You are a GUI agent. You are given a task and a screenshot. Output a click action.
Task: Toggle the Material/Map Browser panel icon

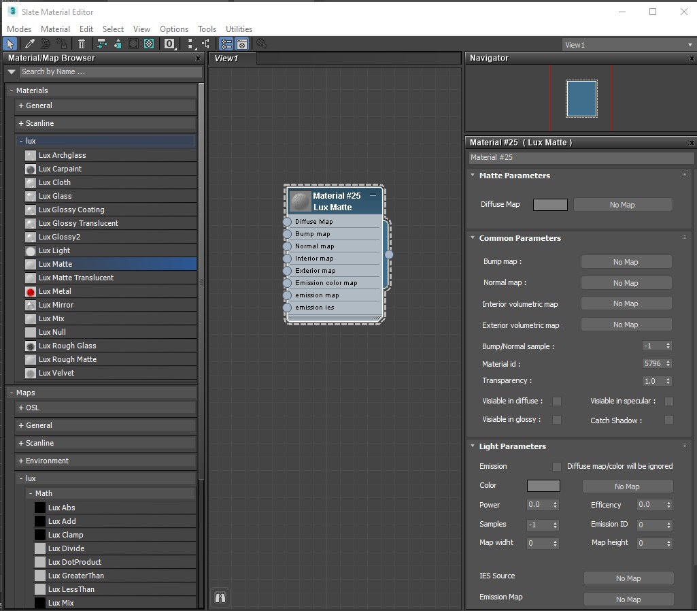pyautogui.click(x=226, y=44)
